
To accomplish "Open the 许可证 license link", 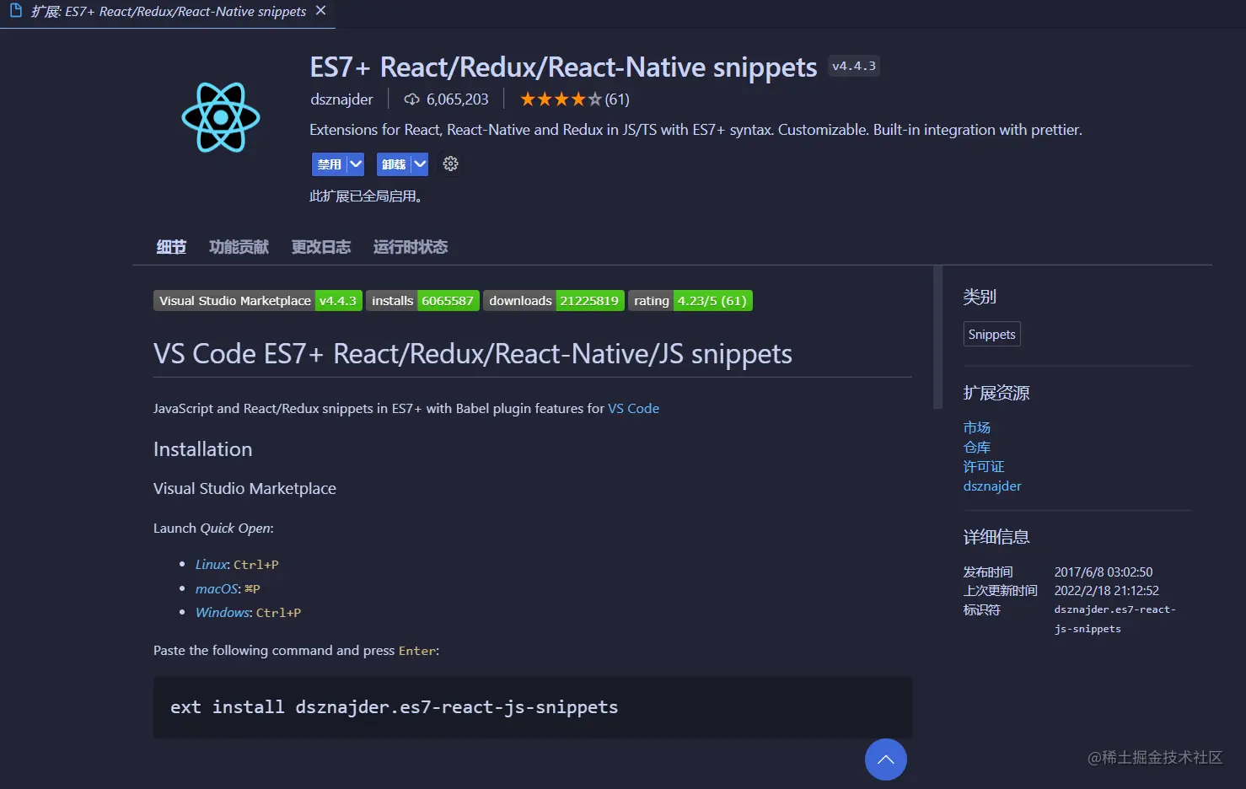I will pos(984,467).
